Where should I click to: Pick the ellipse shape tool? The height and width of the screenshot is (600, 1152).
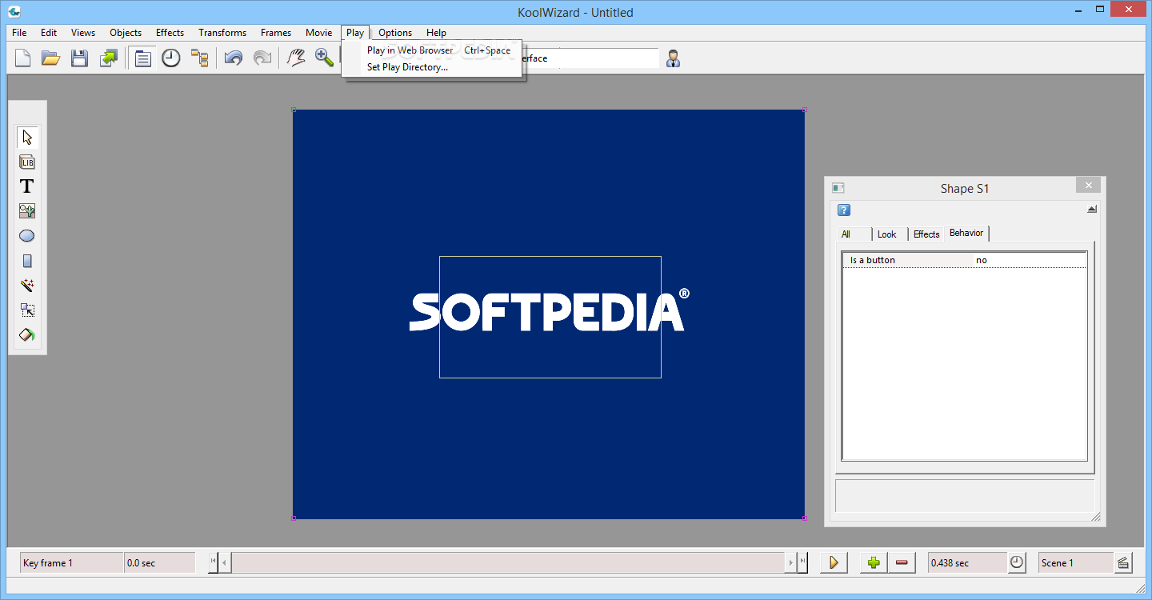coord(27,236)
